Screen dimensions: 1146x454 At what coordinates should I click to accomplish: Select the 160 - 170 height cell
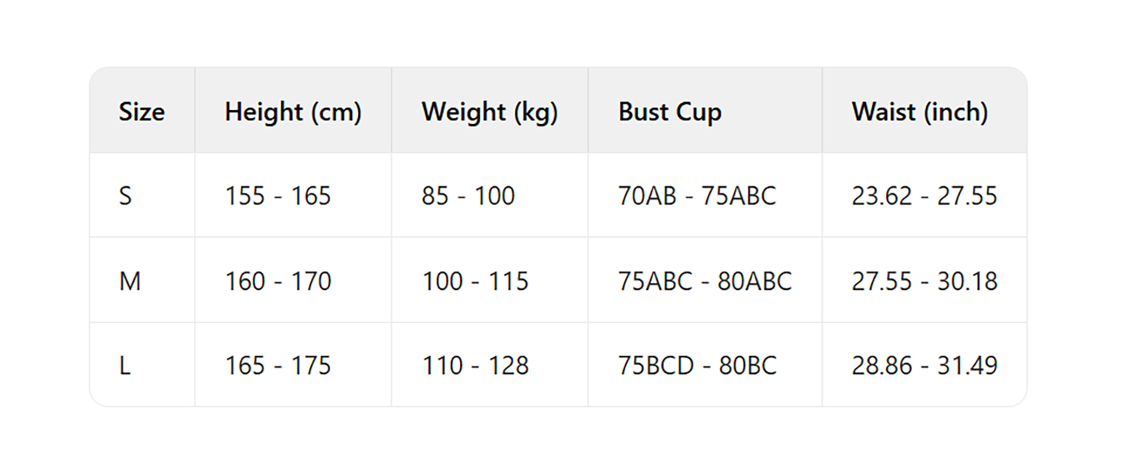(x=293, y=280)
